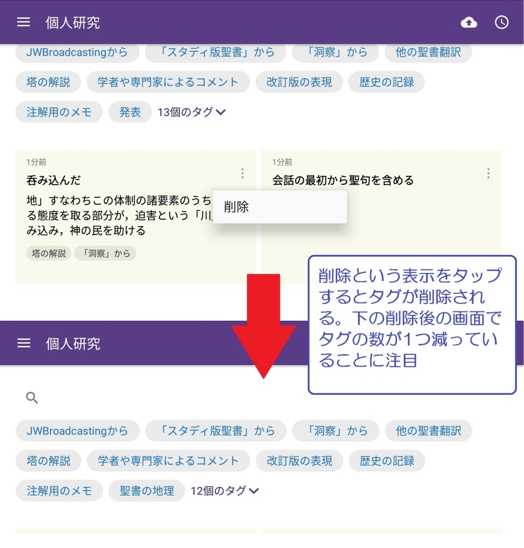Filter by the 発表 tag
524x548 pixels.
[130, 112]
